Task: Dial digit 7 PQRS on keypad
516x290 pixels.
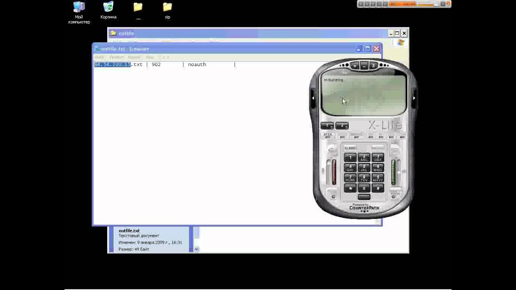Action: pyautogui.click(x=350, y=178)
